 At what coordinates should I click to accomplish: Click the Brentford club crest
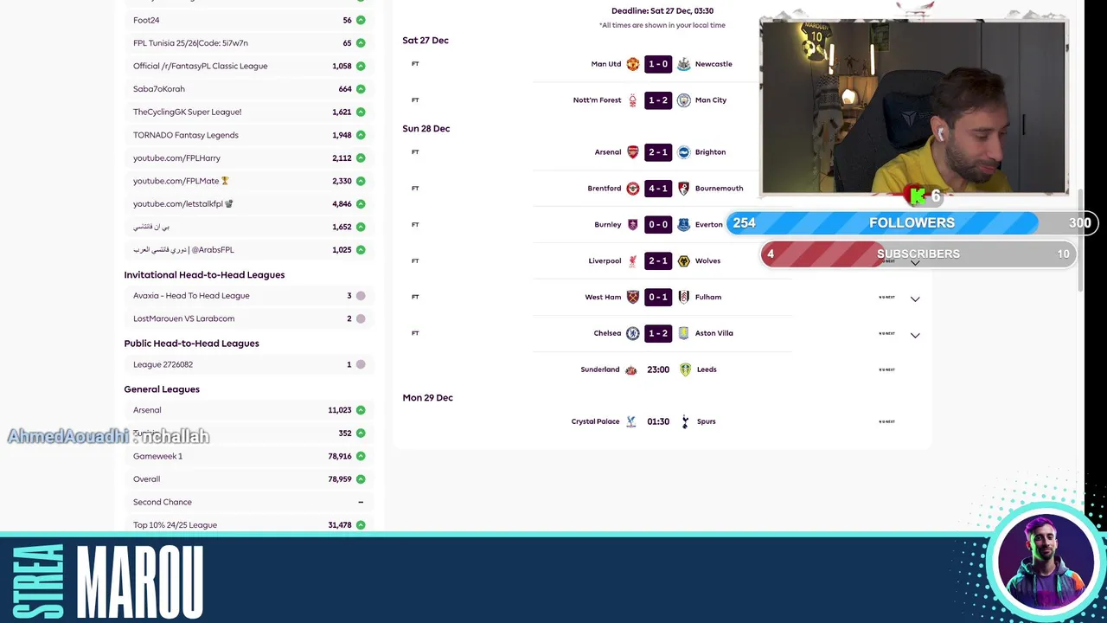pyautogui.click(x=632, y=189)
